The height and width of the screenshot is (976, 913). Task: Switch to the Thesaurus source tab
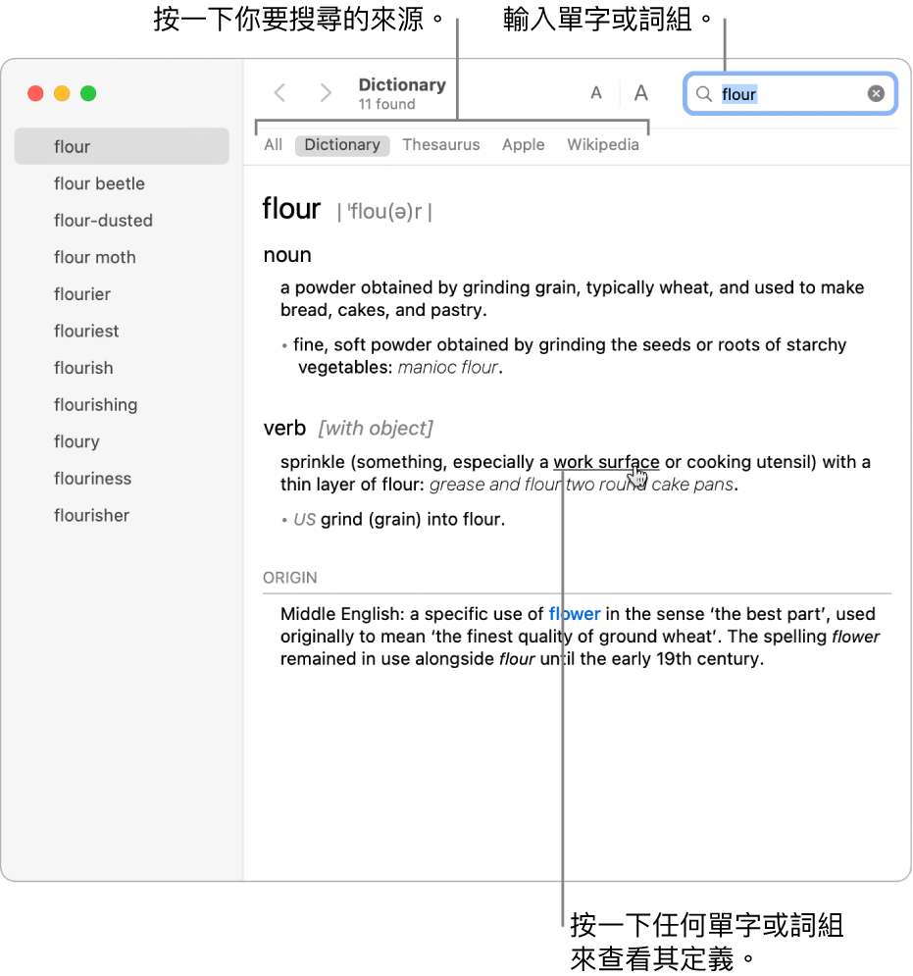pos(440,145)
